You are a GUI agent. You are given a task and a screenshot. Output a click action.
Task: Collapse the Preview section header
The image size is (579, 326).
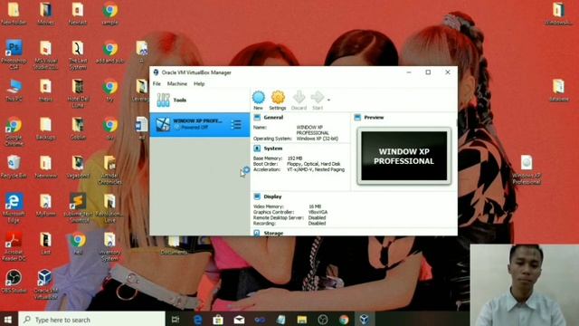(374, 118)
